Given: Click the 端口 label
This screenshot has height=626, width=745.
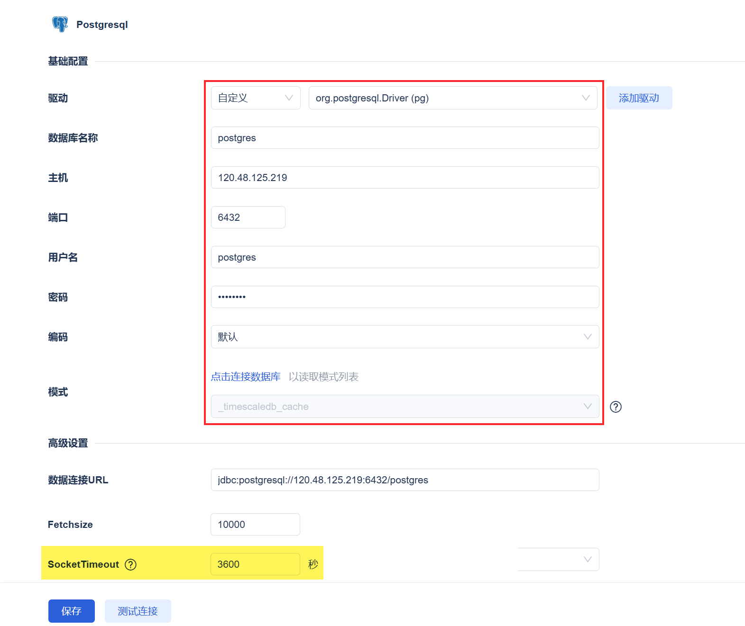Looking at the screenshot, I should 58,218.
